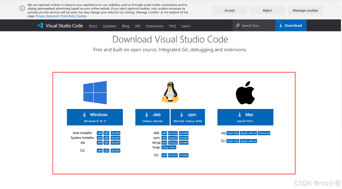Image resolution: width=342 pixels, height=189 pixels.
Task: Open the Third-Party Cookies link
Action: (74, 16)
